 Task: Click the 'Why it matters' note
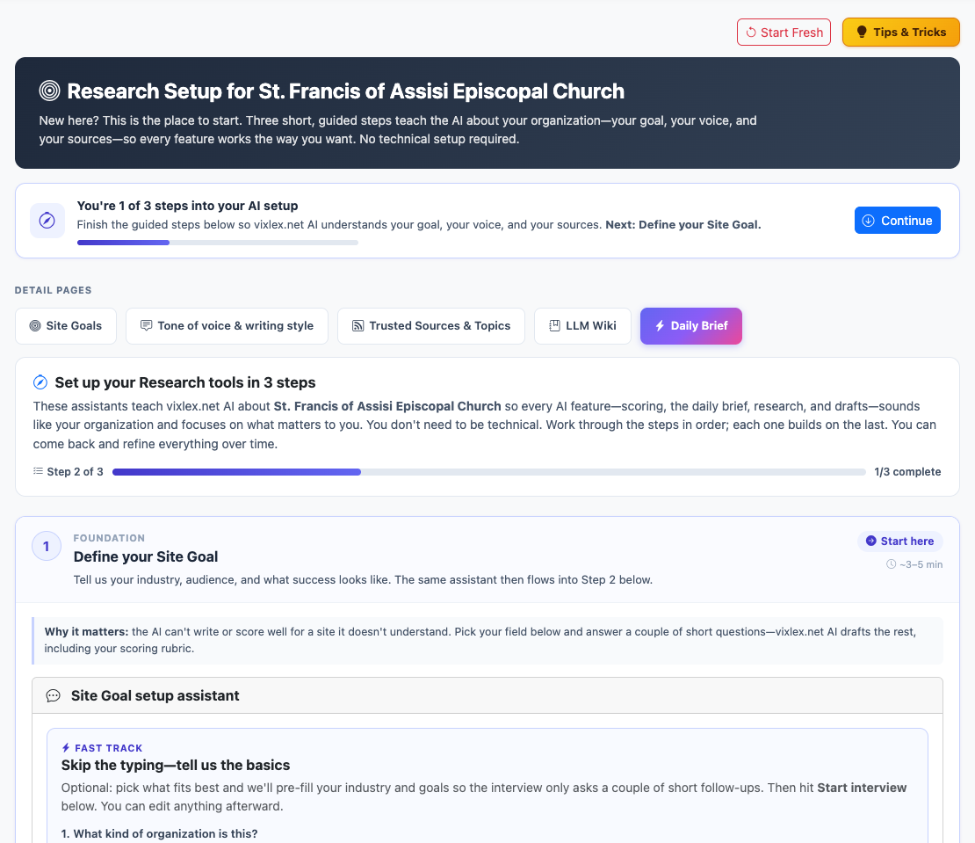(x=487, y=640)
